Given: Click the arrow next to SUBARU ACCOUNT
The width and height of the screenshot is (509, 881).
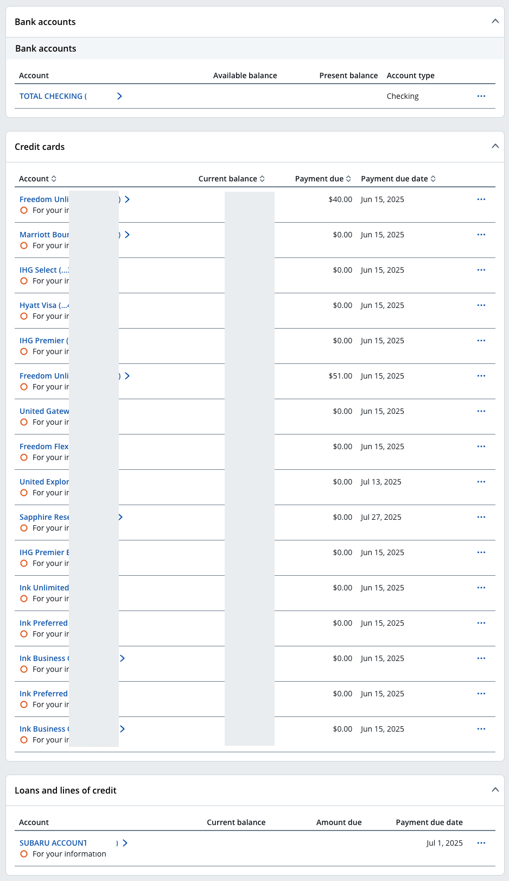Looking at the screenshot, I should pos(125,843).
